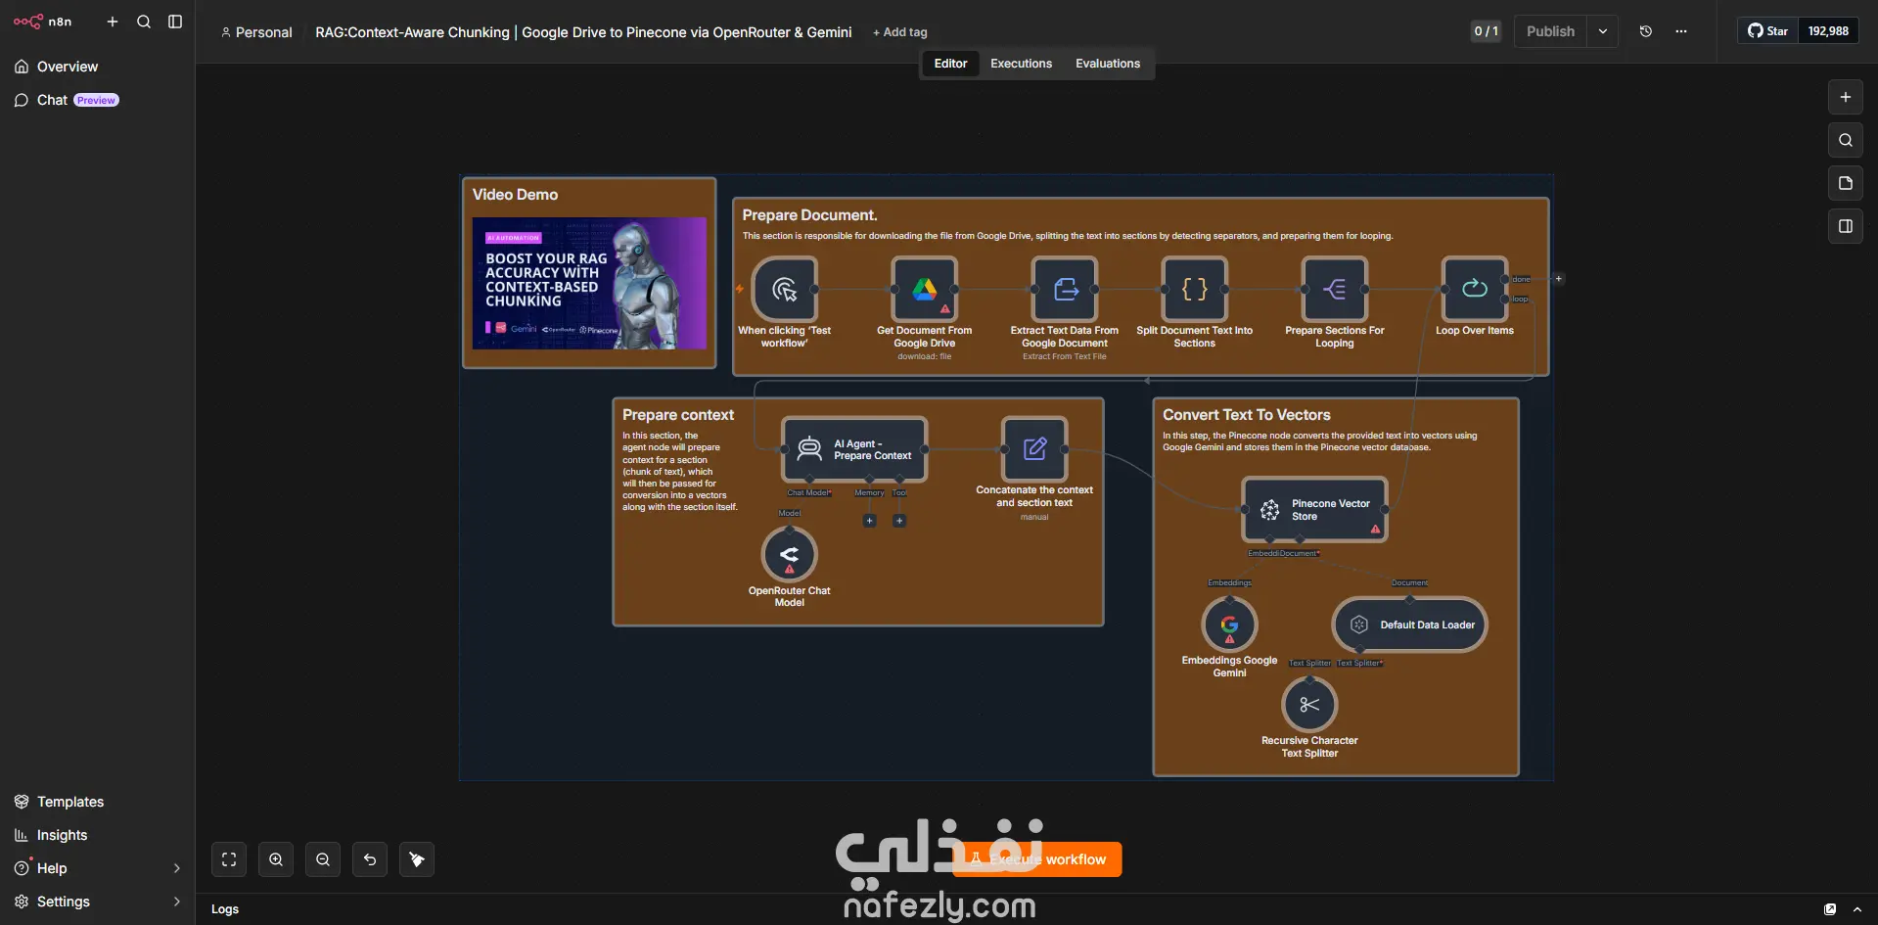Add a sticky note to canvas

1846,183
